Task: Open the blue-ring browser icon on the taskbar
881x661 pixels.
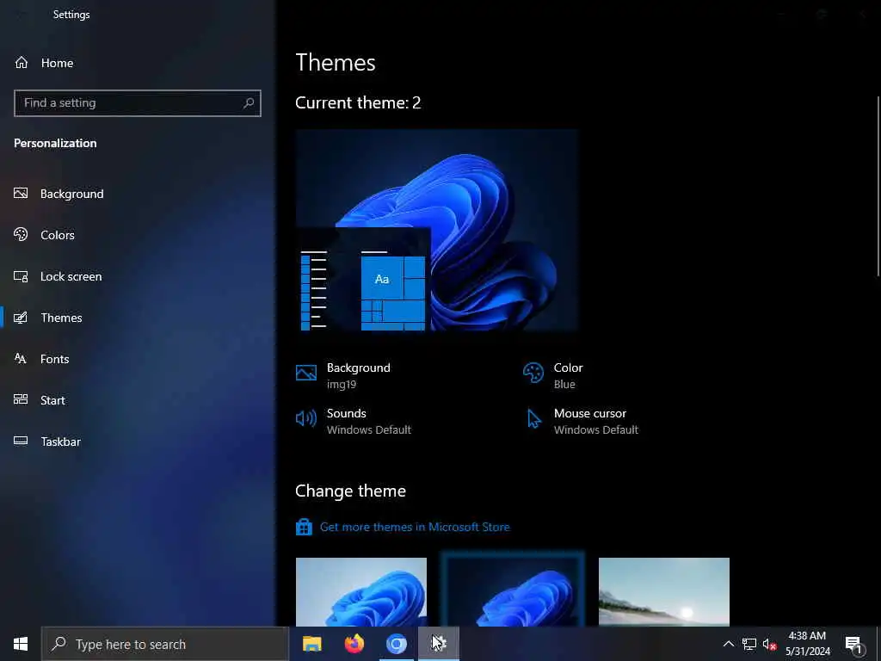Action: pos(396,644)
